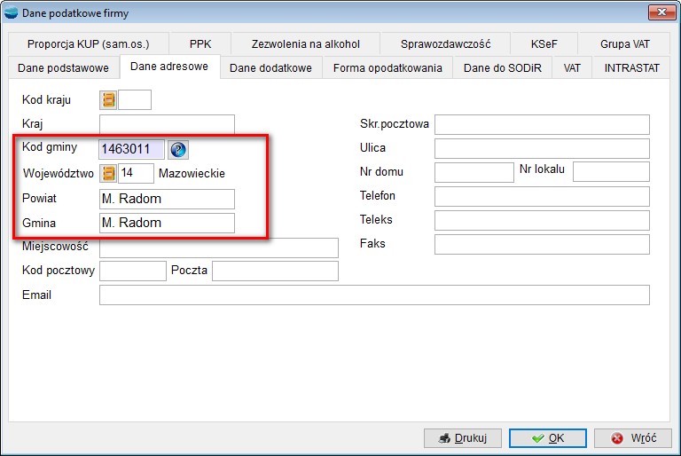Click the Wróć button
This screenshot has height=456, width=681.
click(x=633, y=438)
